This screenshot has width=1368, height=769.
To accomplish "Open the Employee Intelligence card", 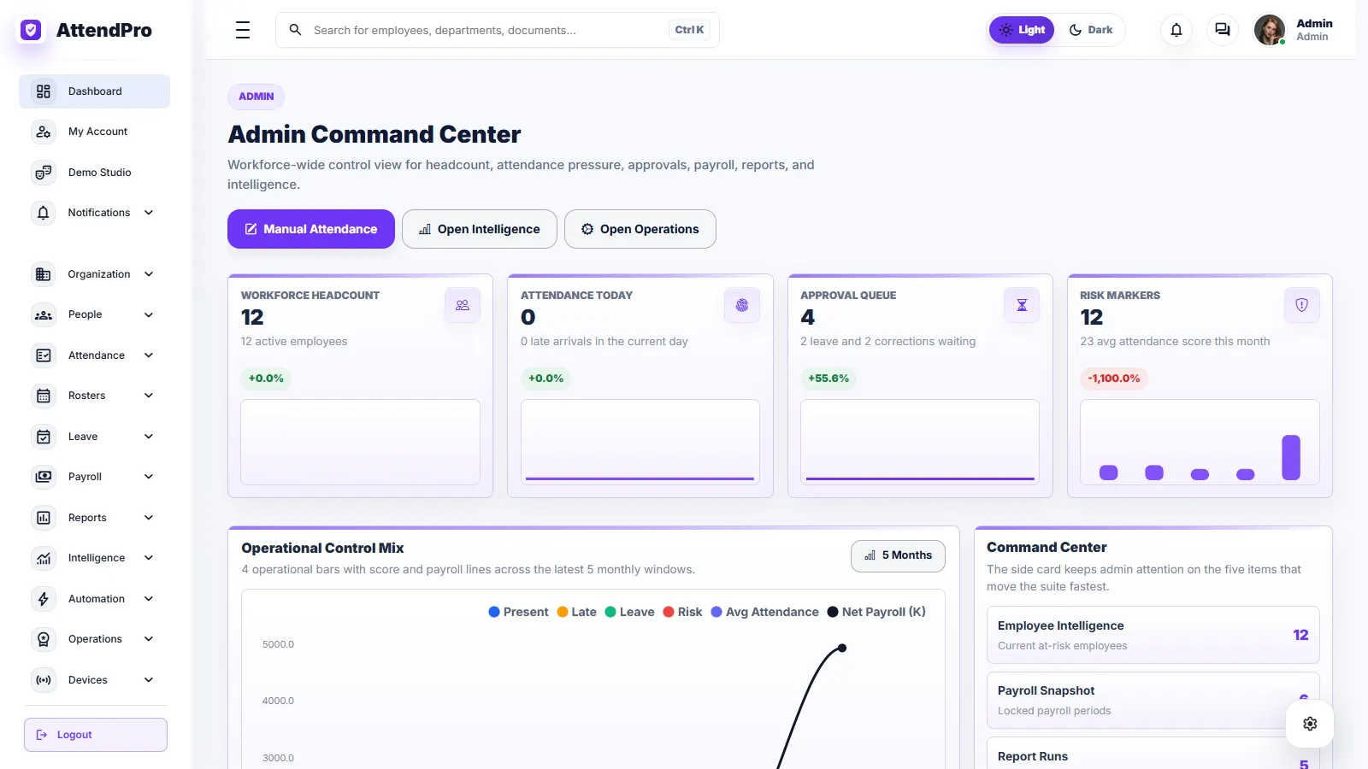I will pos(1153,635).
